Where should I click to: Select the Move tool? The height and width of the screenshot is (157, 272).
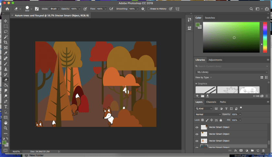coord(6,21)
